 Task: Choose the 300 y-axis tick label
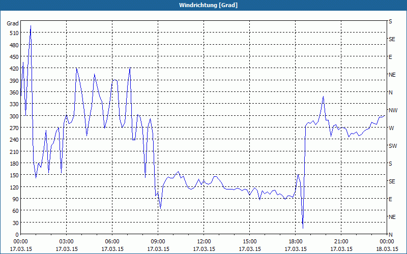pos(14,116)
